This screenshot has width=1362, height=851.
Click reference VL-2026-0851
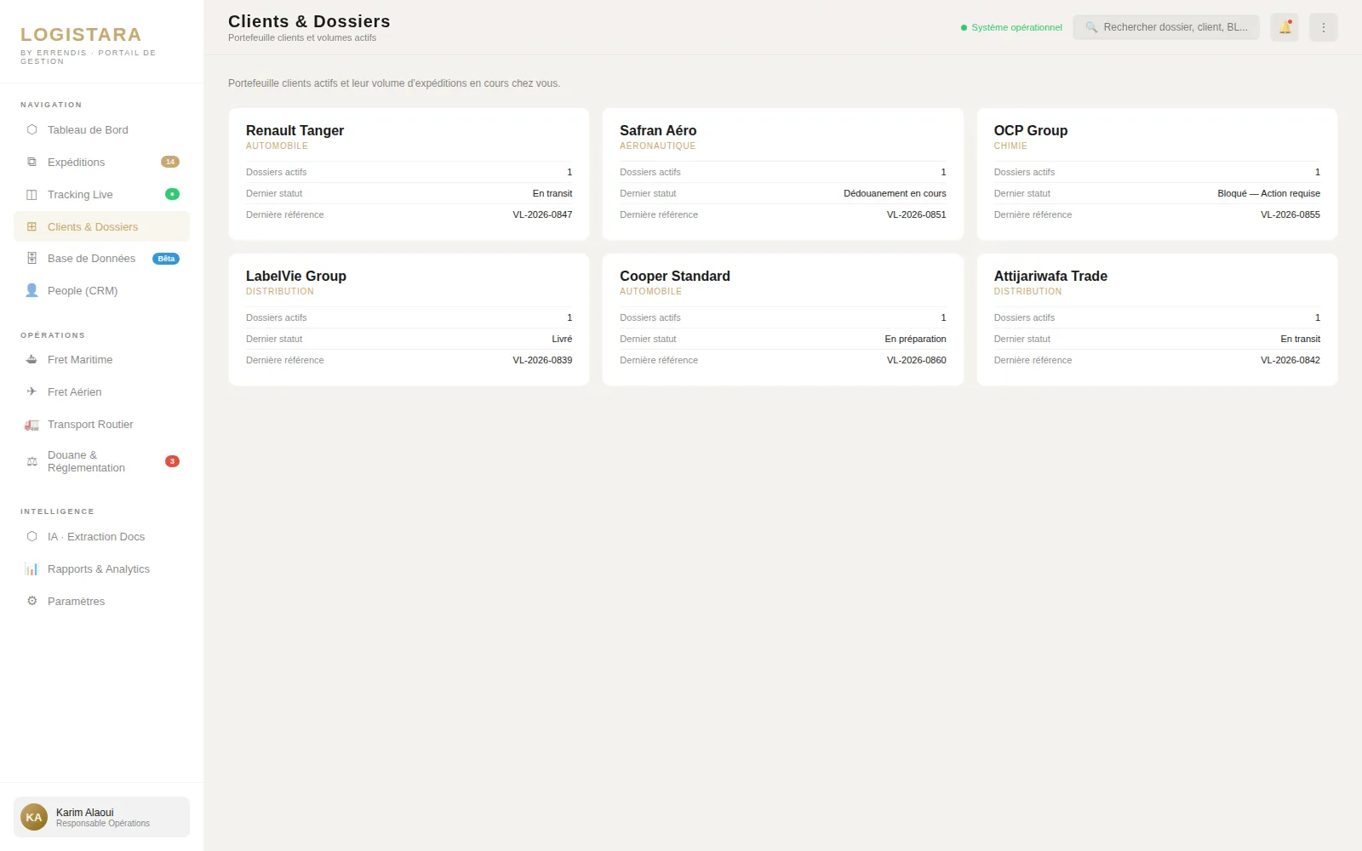tap(916, 215)
